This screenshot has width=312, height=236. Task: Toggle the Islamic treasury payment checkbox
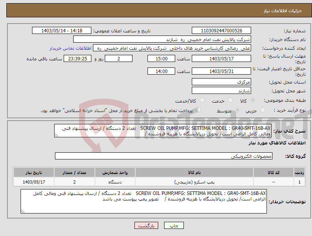tap(199, 110)
